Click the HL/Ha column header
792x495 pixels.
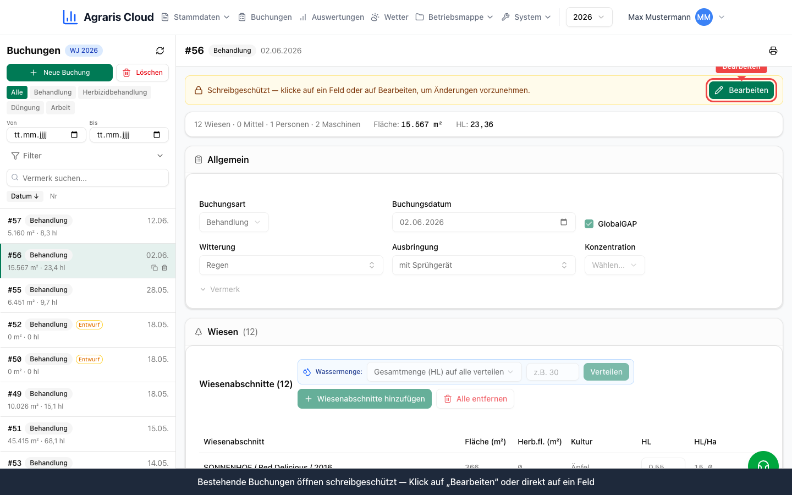click(705, 442)
